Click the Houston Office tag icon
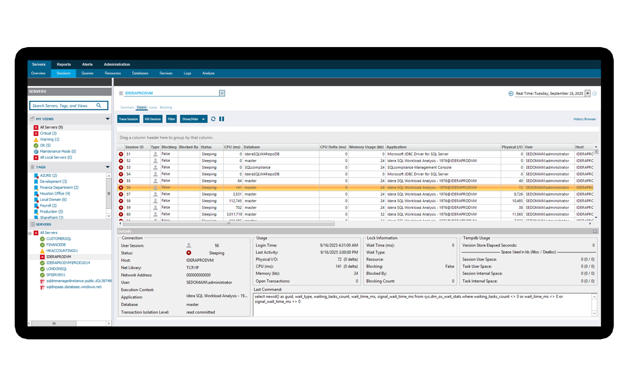 point(36,194)
